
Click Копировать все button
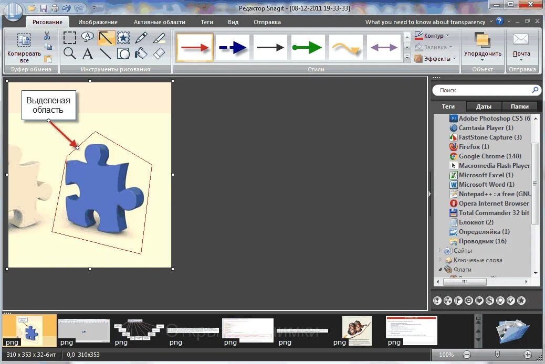pyautogui.click(x=23, y=48)
